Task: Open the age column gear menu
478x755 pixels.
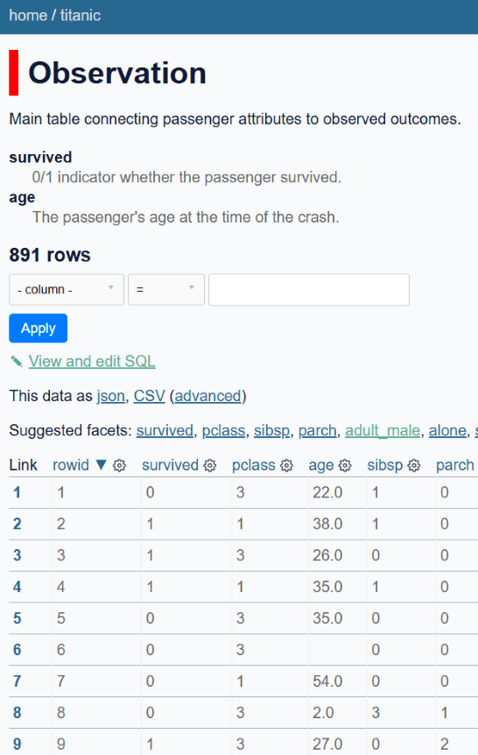Action: [x=345, y=465]
